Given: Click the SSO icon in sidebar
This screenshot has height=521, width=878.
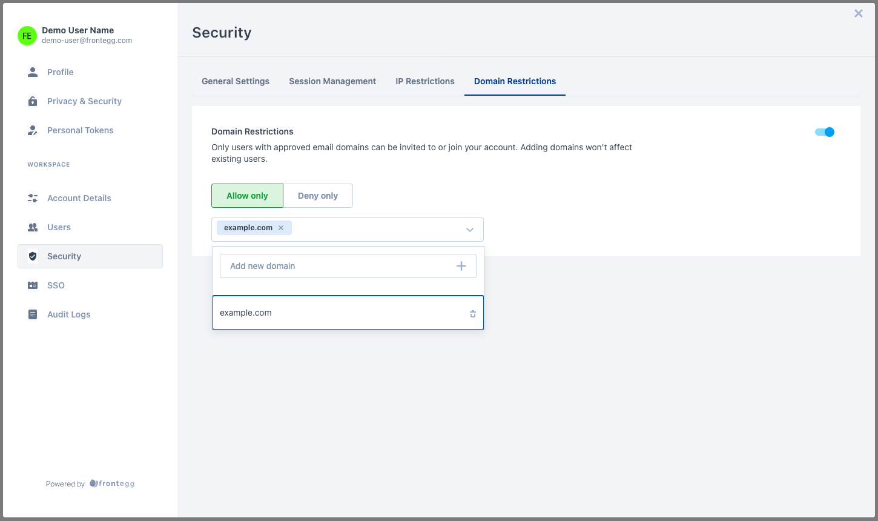Looking at the screenshot, I should point(33,285).
